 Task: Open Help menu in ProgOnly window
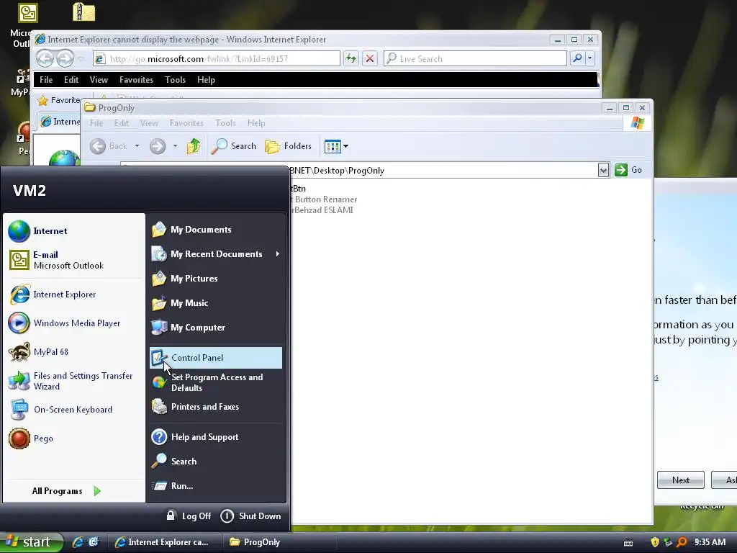tap(256, 122)
